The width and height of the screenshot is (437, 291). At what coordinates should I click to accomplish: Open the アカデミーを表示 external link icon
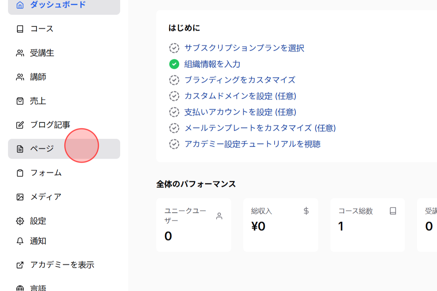coord(20,265)
